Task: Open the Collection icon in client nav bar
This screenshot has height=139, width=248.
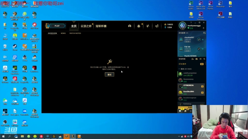Action: click(x=139, y=26)
